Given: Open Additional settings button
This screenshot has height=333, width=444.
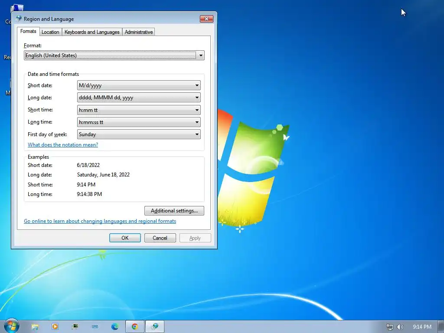Looking at the screenshot, I should coord(174,211).
